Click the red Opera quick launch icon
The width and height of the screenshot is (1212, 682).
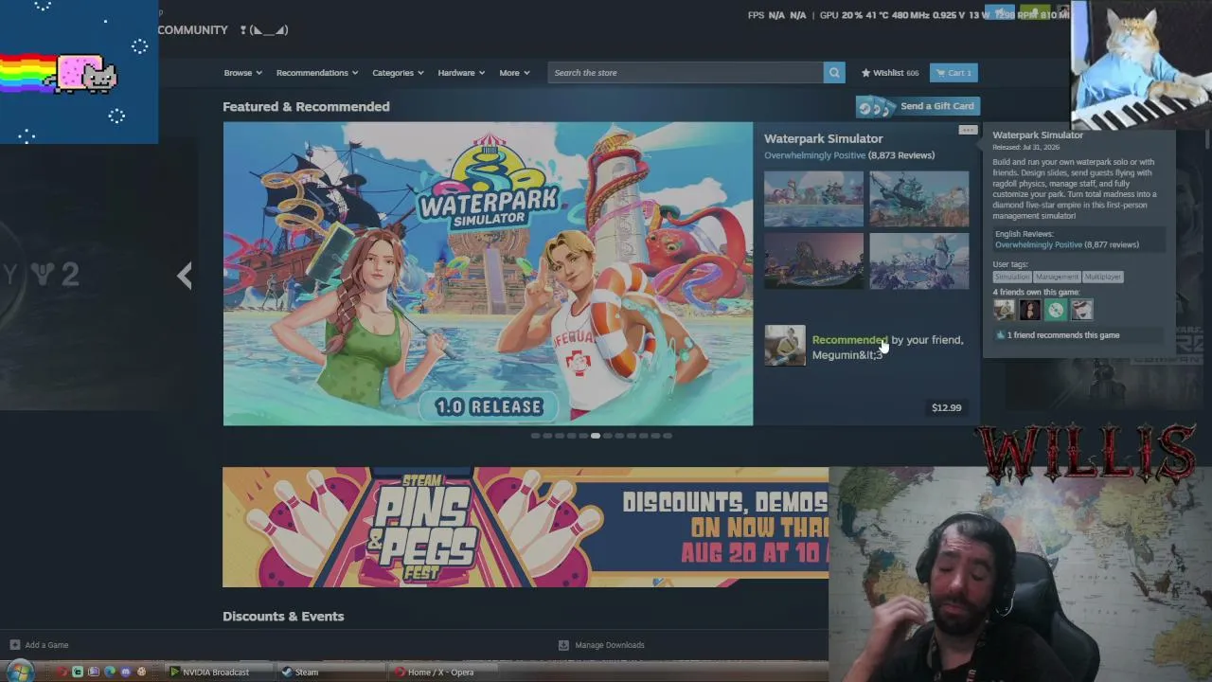[x=62, y=673]
